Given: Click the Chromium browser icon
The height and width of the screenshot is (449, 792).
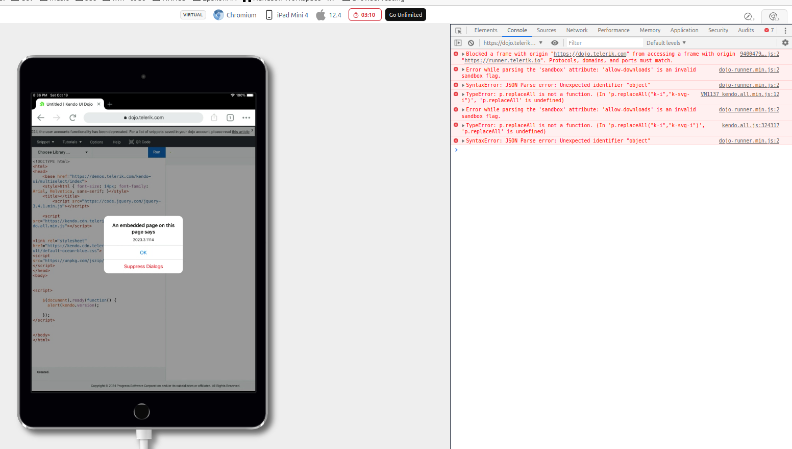Looking at the screenshot, I should [x=218, y=15].
